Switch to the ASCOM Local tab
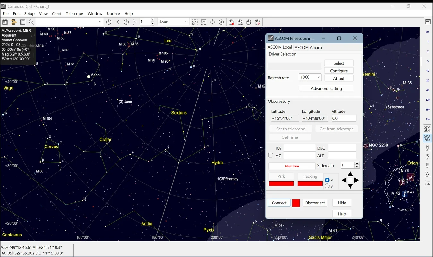 [x=280, y=47]
